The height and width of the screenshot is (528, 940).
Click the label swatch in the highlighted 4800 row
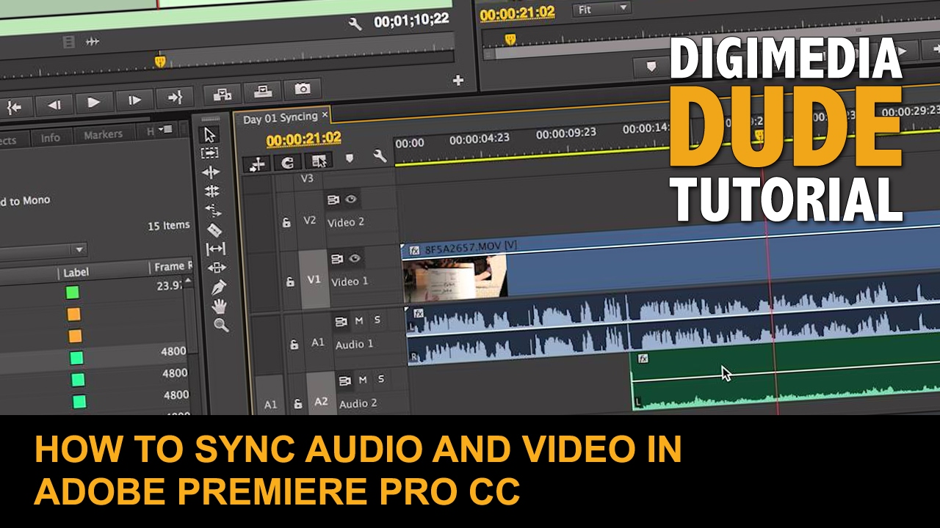tap(76, 358)
